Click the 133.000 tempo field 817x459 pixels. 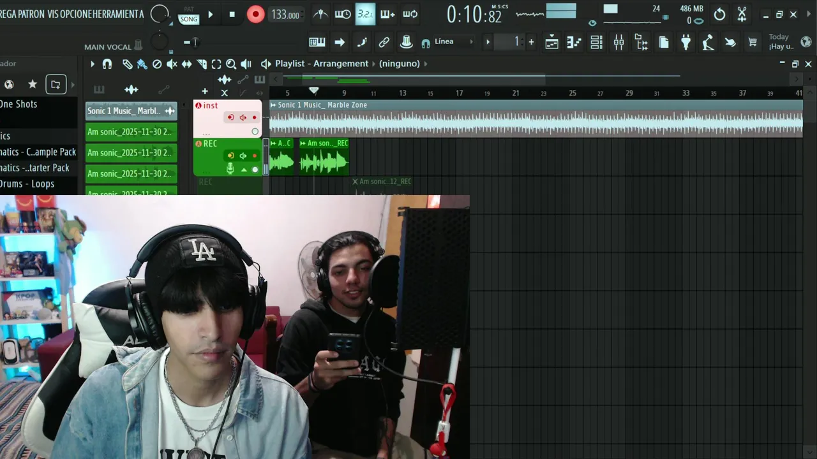285,15
